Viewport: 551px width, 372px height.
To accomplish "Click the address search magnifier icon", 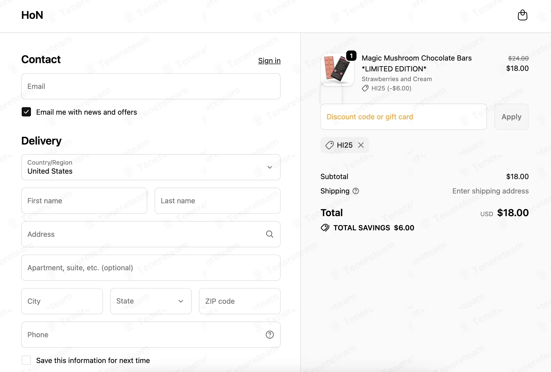I will pyautogui.click(x=270, y=234).
